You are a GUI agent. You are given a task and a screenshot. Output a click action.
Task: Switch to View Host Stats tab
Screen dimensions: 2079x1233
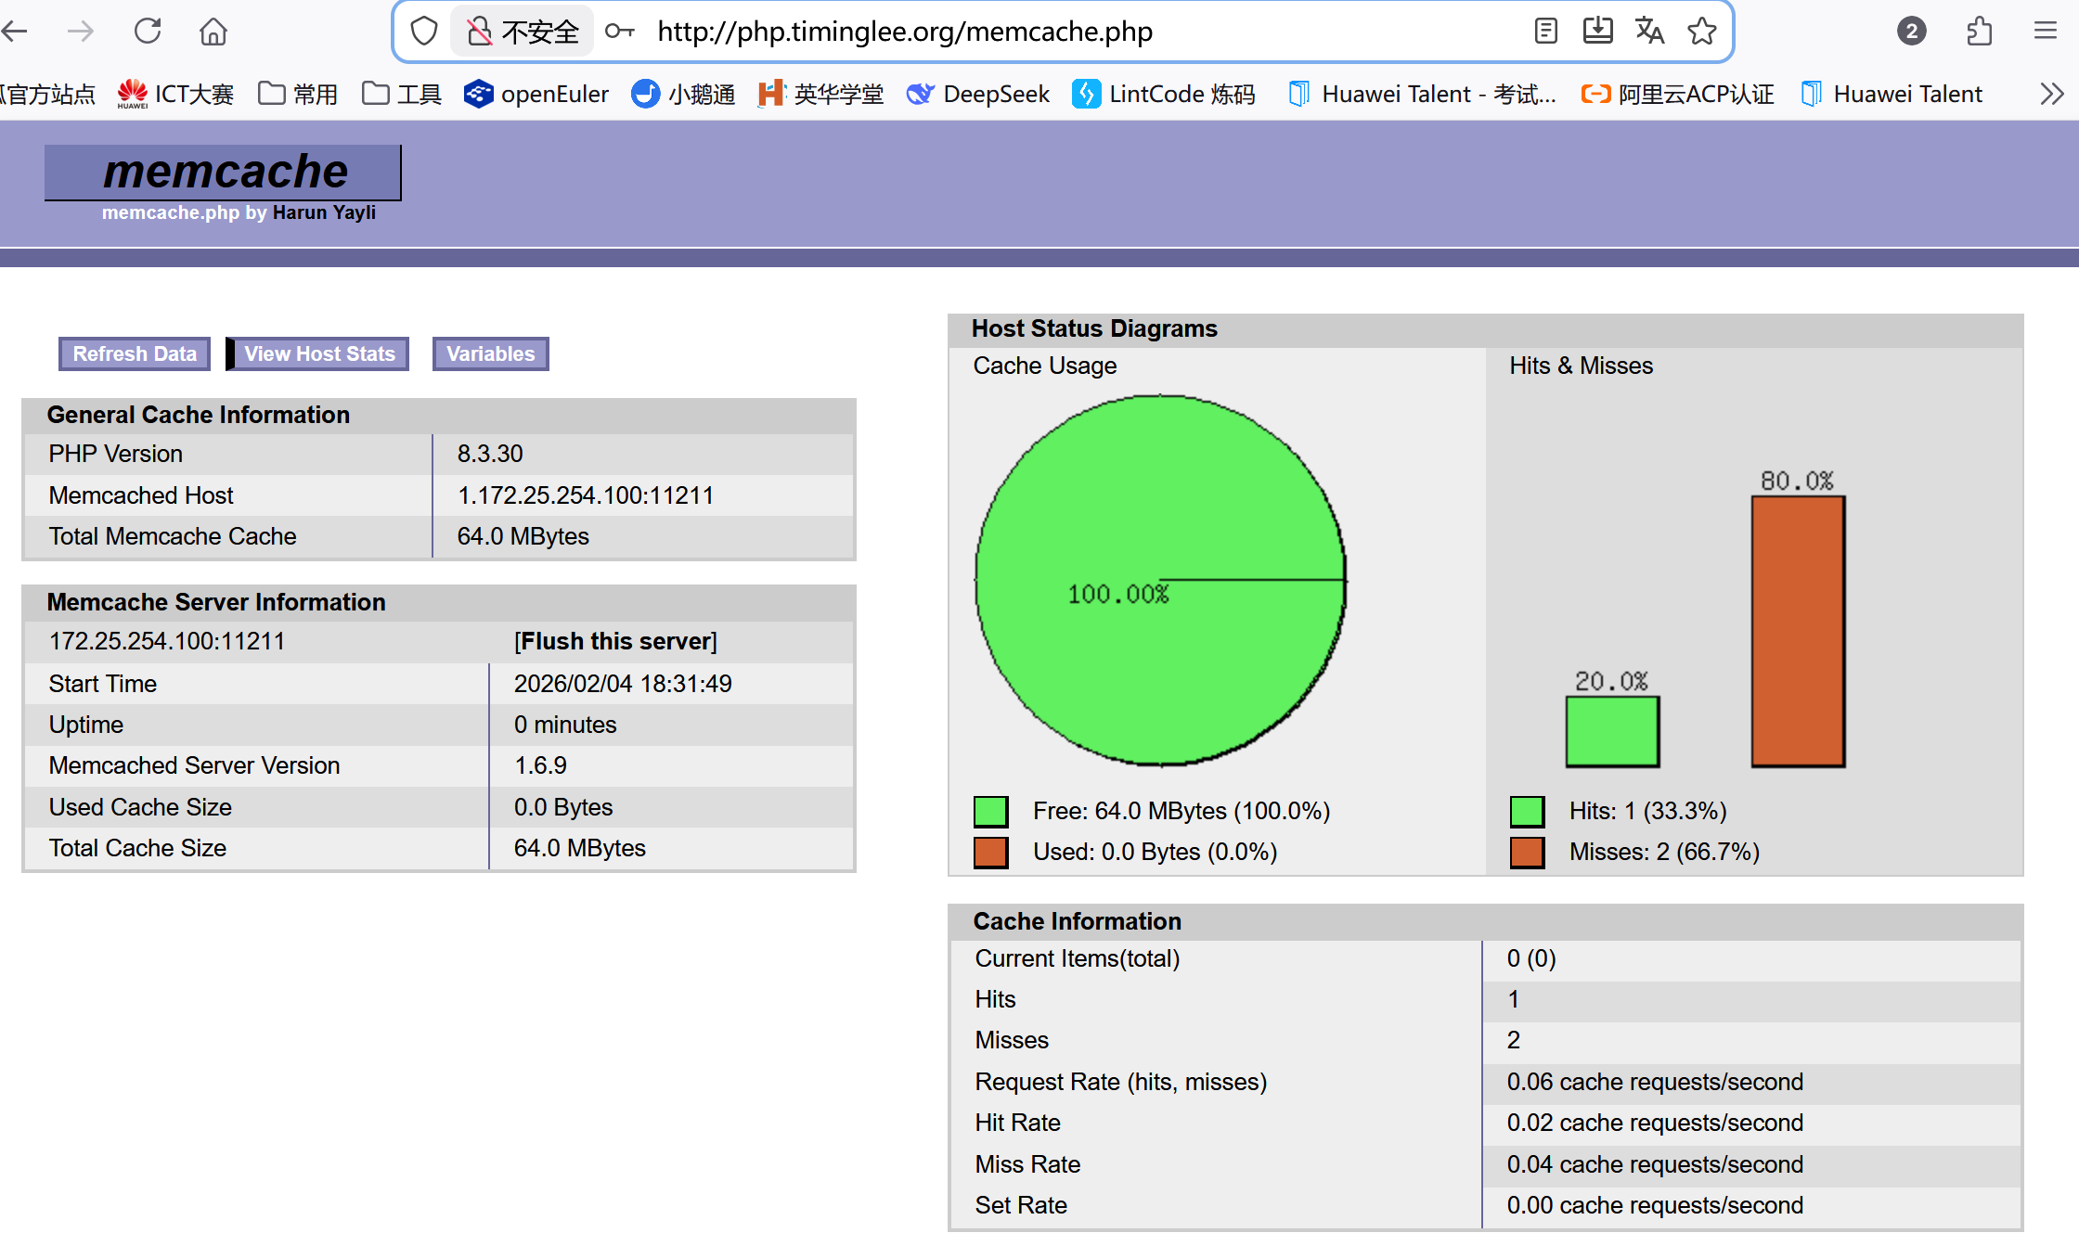319,353
